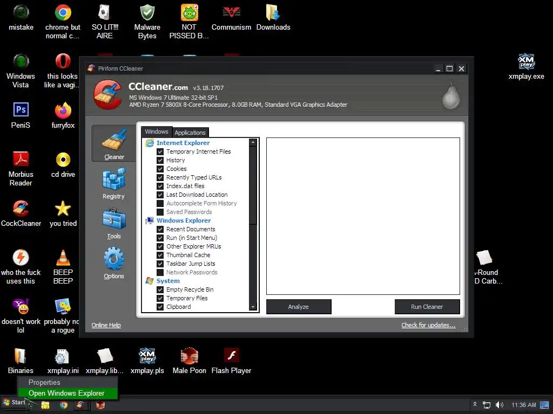Click the Other Explorer MRUs label
This screenshot has height=414, width=553.
coord(194,246)
